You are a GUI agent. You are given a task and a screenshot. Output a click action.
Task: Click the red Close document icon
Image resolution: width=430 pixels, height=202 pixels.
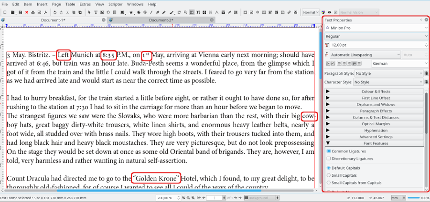tap(27, 12)
